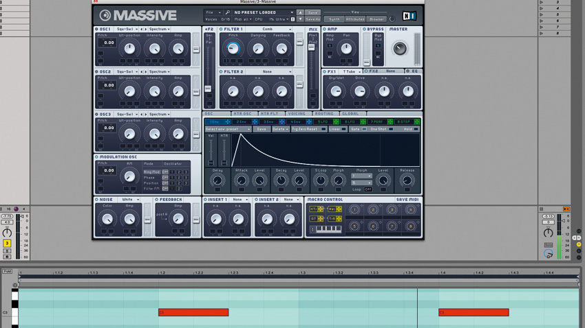This screenshot has height=328, width=585.
Task: Select the first red C3 MIDI note
Action: pos(193,312)
